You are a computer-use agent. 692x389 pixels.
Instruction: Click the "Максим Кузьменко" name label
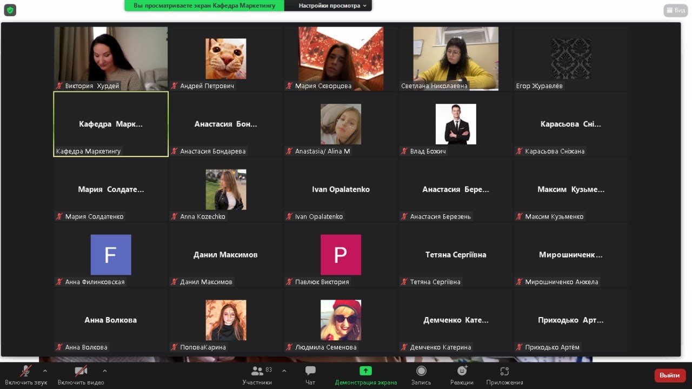554,217
